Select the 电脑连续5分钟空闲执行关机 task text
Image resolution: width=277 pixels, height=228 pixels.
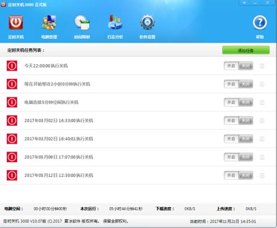click(51, 102)
